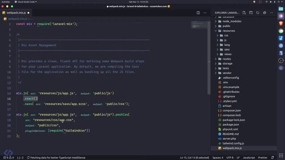The width and height of the screenshot is (285, 160).
Task: Open the Files app in dock
Action: tap(281, 8)
